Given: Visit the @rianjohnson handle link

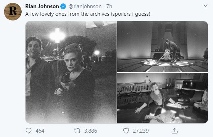Looking at the screenshot, I should [x=85, y=6].
